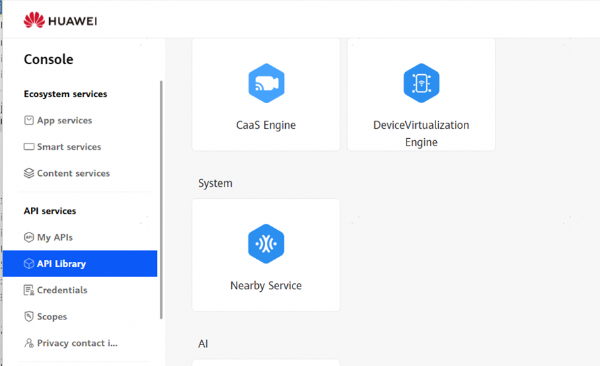Click the Smart services screen icon
Screen dimensions: 600x366
click(29, 147)
